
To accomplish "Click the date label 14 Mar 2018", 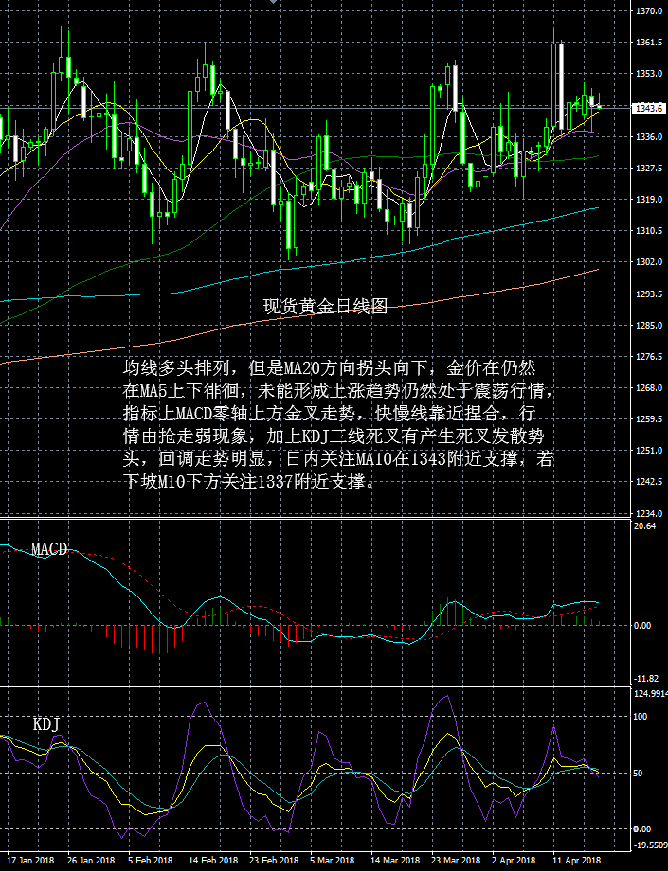I will pos(395,861).
